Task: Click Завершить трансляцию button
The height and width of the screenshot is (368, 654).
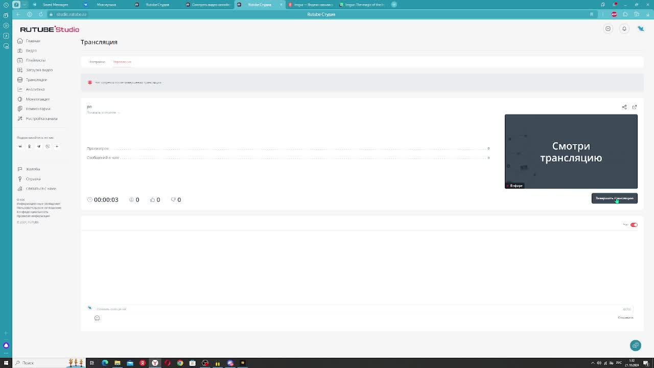Action: [x=614, y=198]
